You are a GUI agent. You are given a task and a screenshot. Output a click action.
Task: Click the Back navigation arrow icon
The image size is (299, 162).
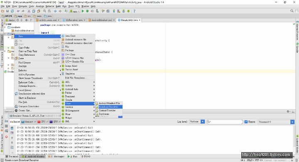(x=55, y=11)
